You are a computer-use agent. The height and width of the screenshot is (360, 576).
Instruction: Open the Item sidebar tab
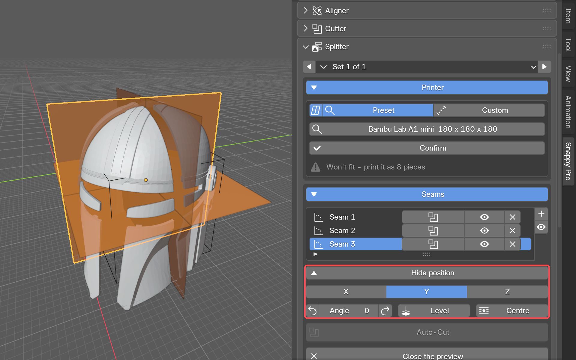coord(568,16)
